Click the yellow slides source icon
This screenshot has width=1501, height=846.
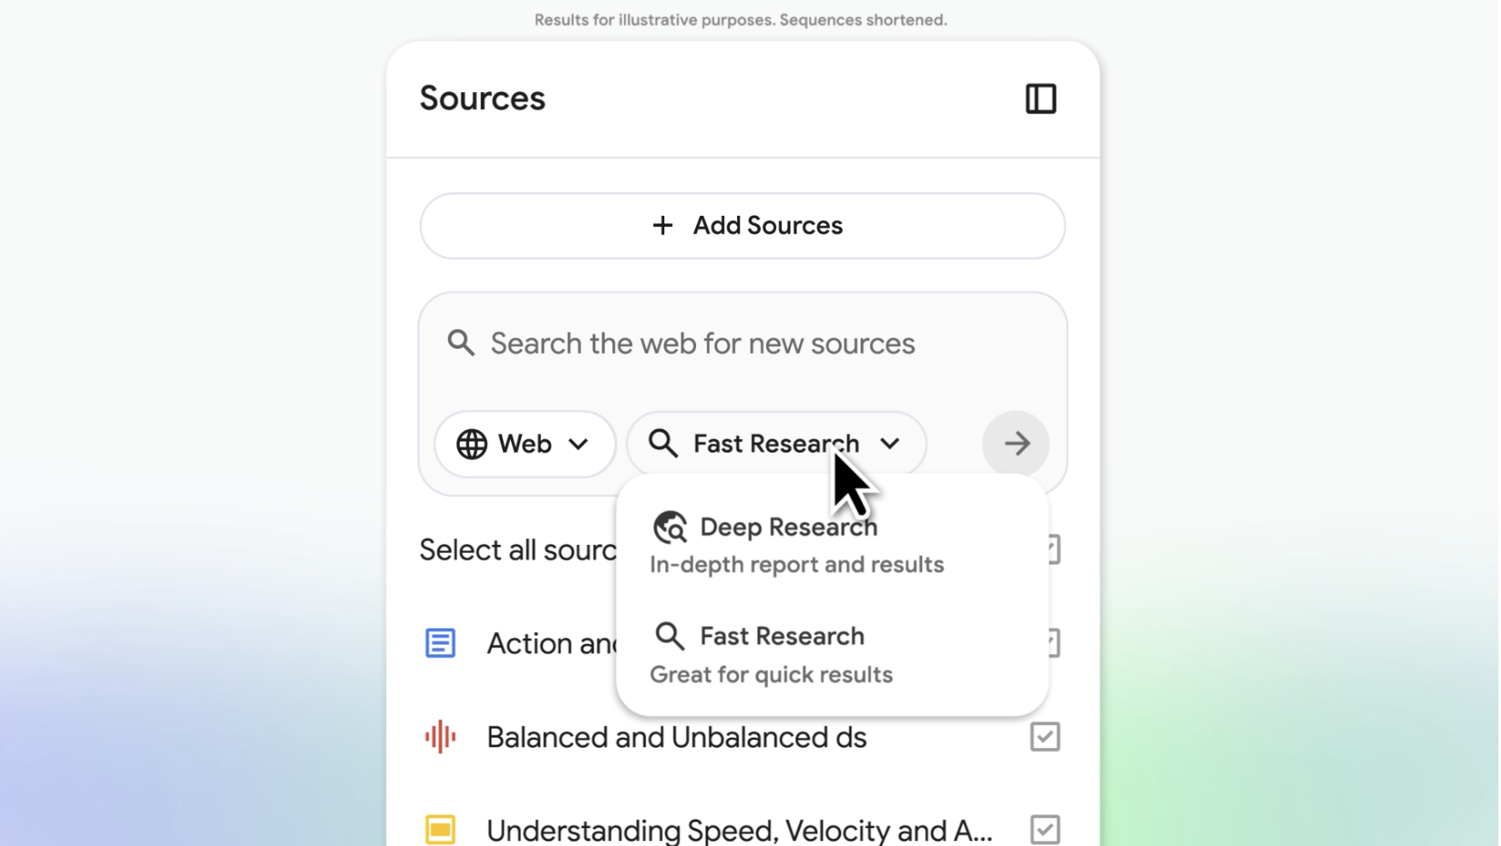coord(440,829)
